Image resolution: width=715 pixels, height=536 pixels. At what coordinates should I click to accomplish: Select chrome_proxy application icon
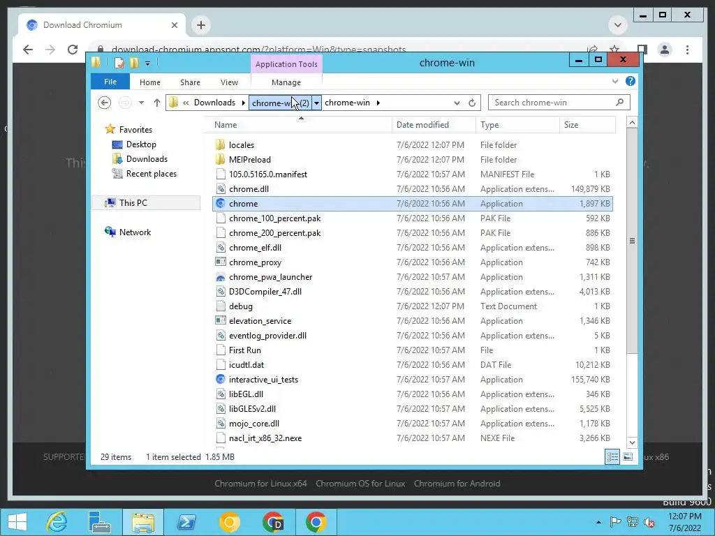[x=220, y=262]
